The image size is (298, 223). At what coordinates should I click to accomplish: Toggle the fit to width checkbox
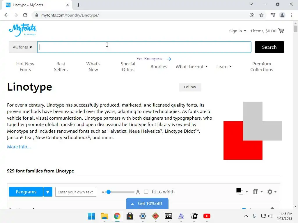(x=146, y=192)
